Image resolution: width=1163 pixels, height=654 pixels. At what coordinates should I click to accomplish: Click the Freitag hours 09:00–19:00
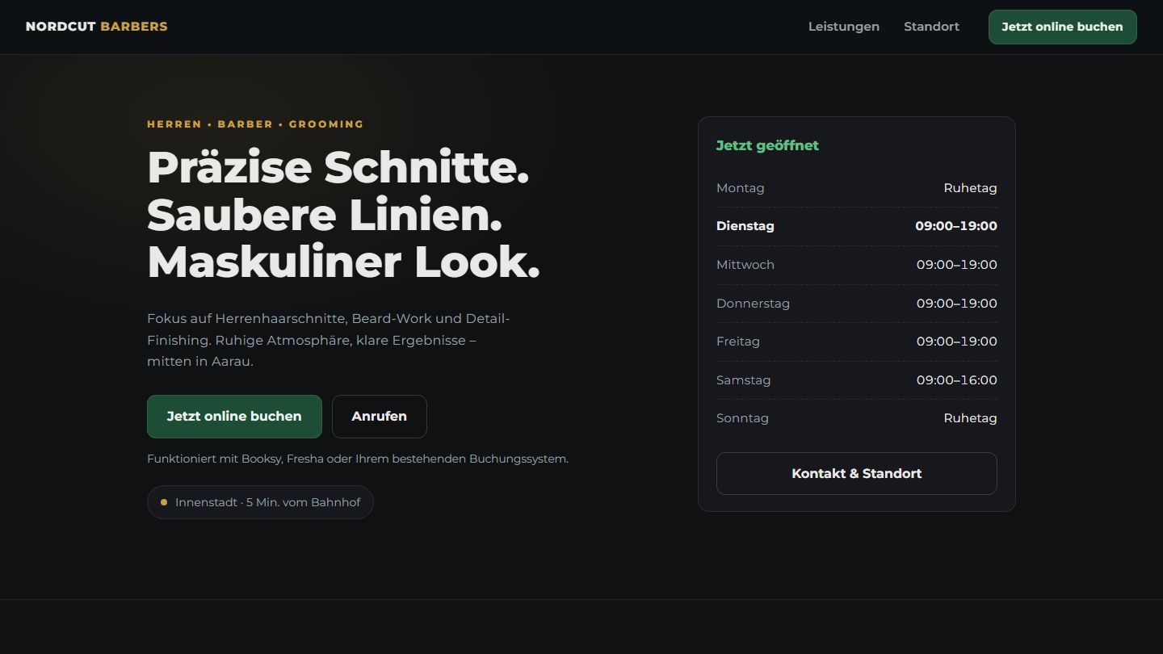click(957, 342)
